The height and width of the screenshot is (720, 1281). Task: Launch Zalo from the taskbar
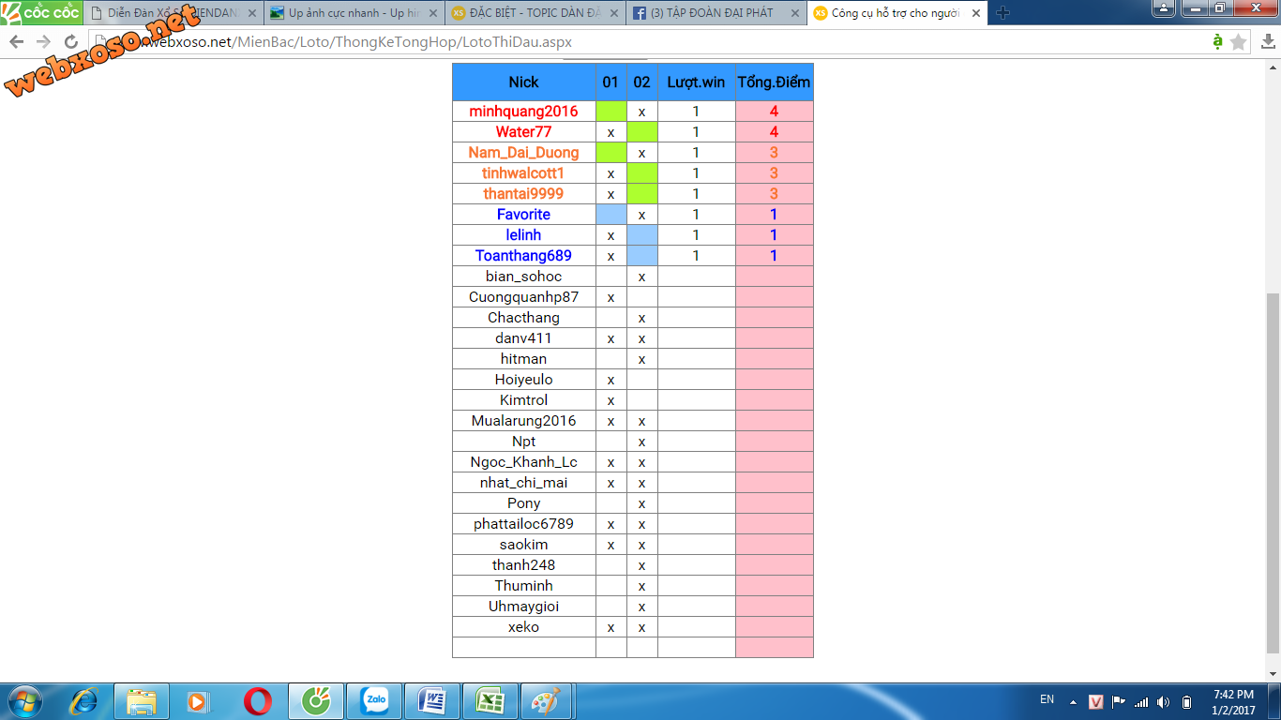(375, 700)
